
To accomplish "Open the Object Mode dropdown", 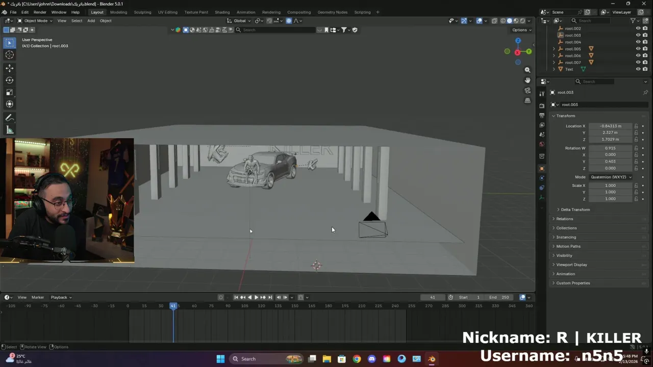I will (x=34, y=21).
